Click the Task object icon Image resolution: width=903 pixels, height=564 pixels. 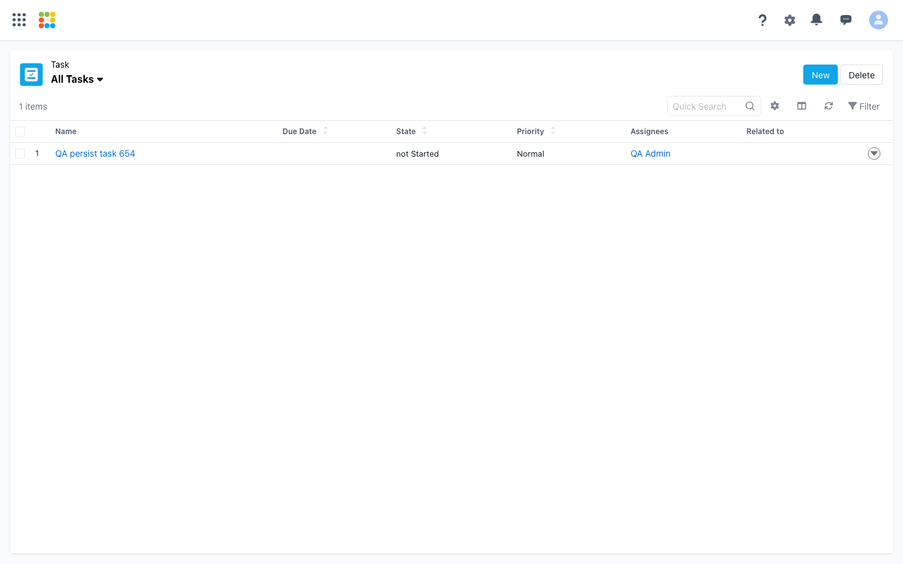[31, 75]
